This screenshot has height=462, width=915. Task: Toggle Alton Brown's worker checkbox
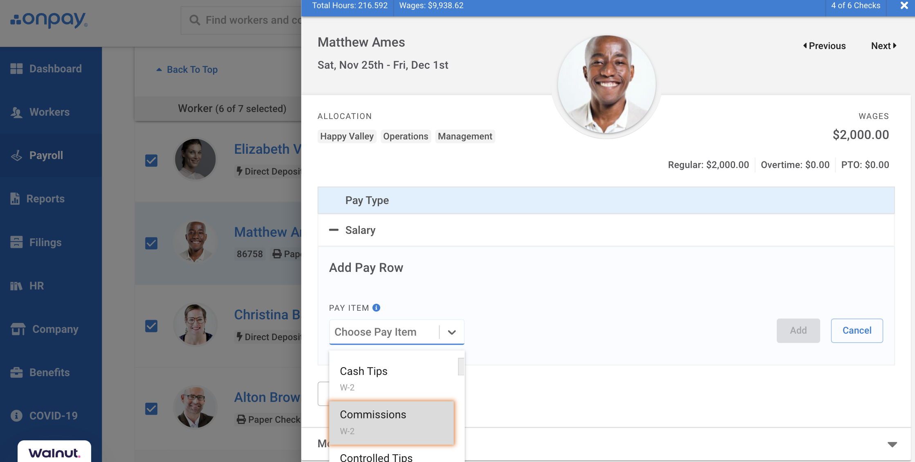(151, 408)
